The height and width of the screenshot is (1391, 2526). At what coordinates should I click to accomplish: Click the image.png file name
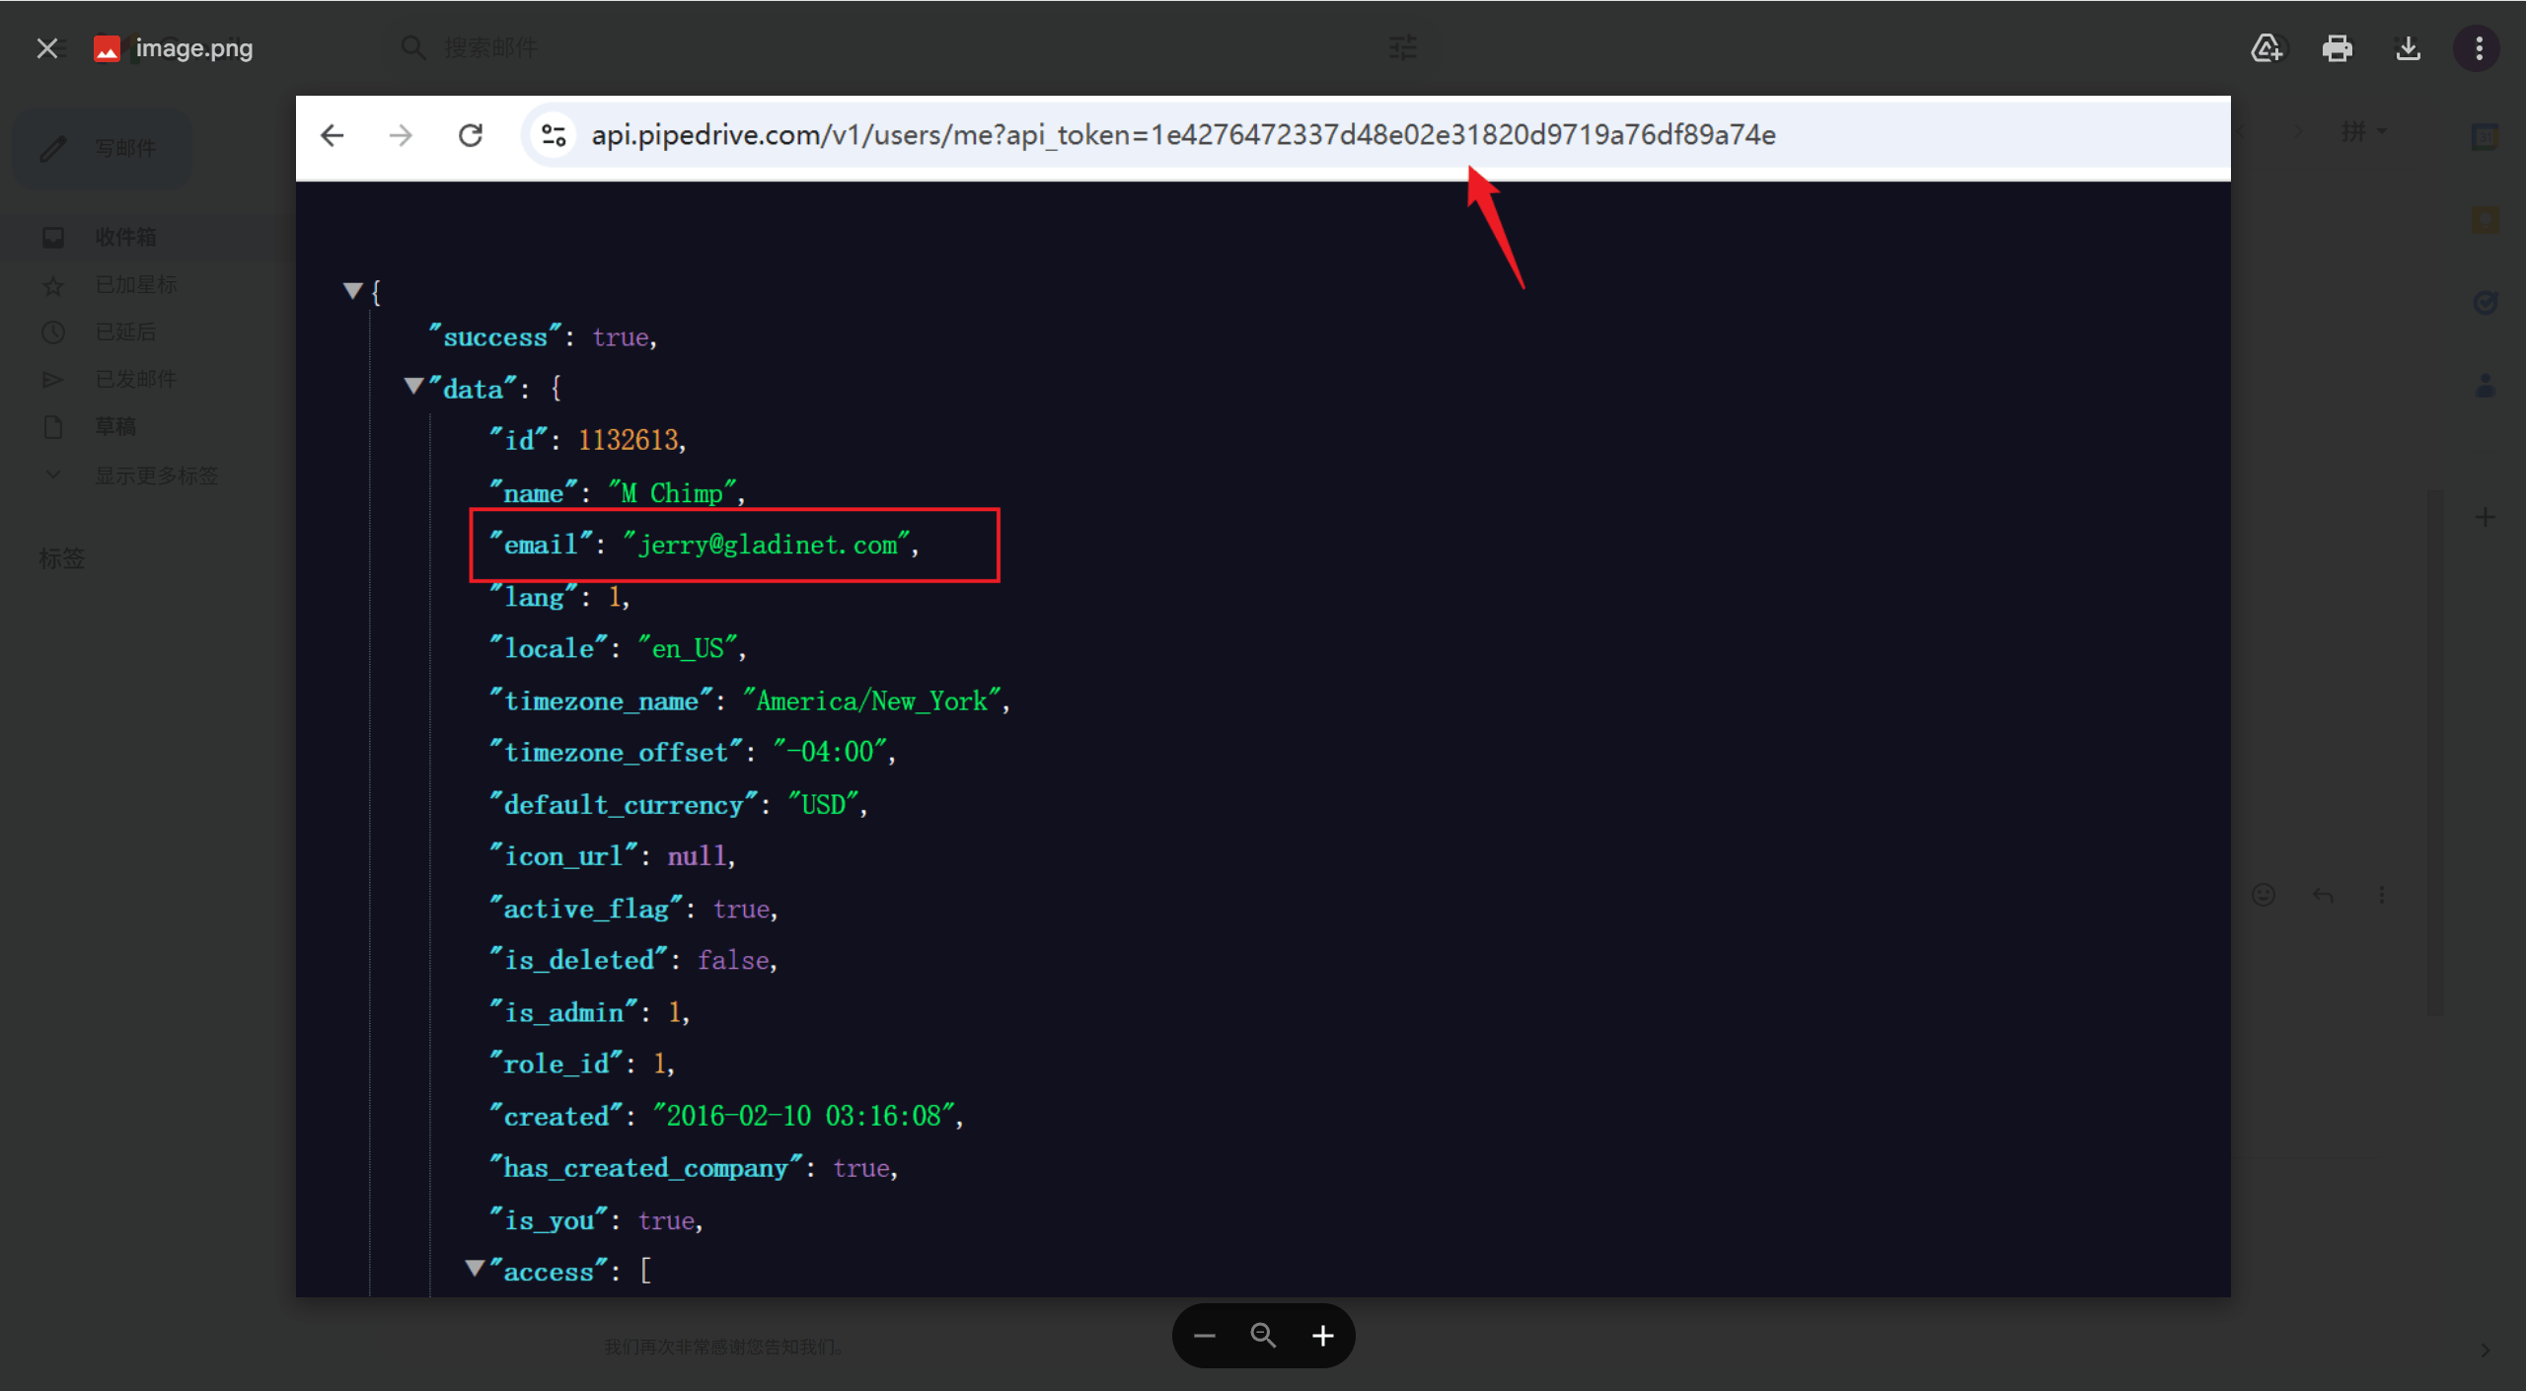194,48
